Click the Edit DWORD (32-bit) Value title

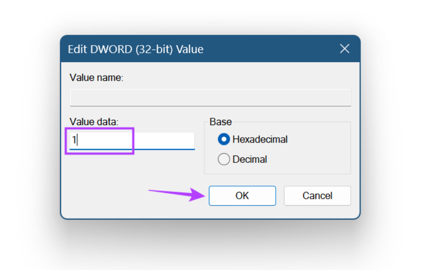pos(136,49)
